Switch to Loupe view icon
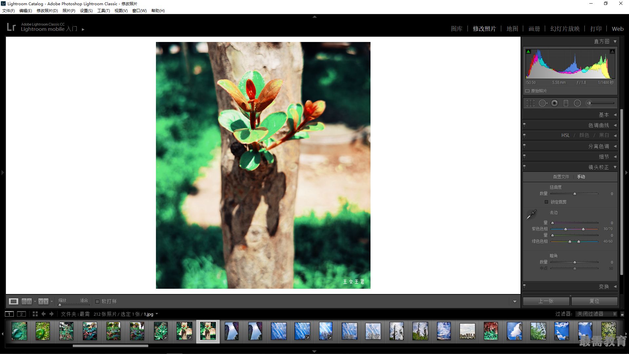 [x=13, y=301]
